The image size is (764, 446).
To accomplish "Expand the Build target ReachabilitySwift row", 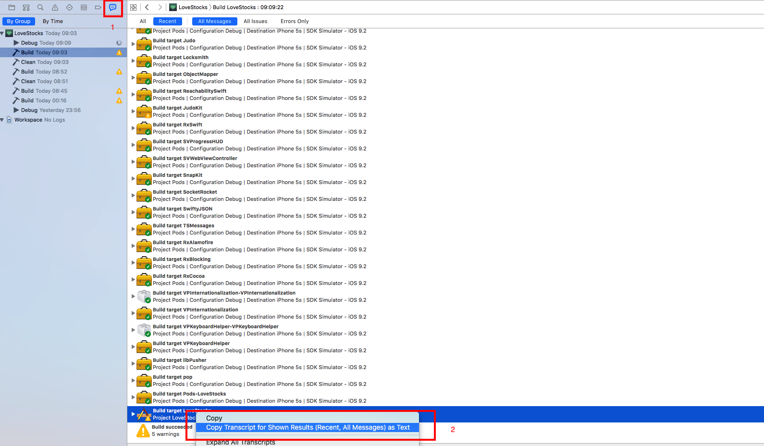I will (x=133, y=94).
